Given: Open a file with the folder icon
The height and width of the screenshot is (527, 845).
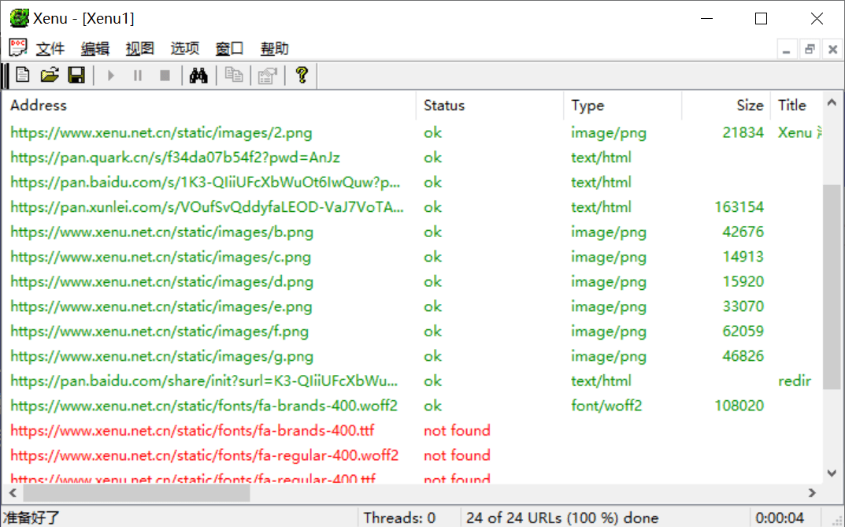Looking at the screenshot, I should click(x=50, y=75).
